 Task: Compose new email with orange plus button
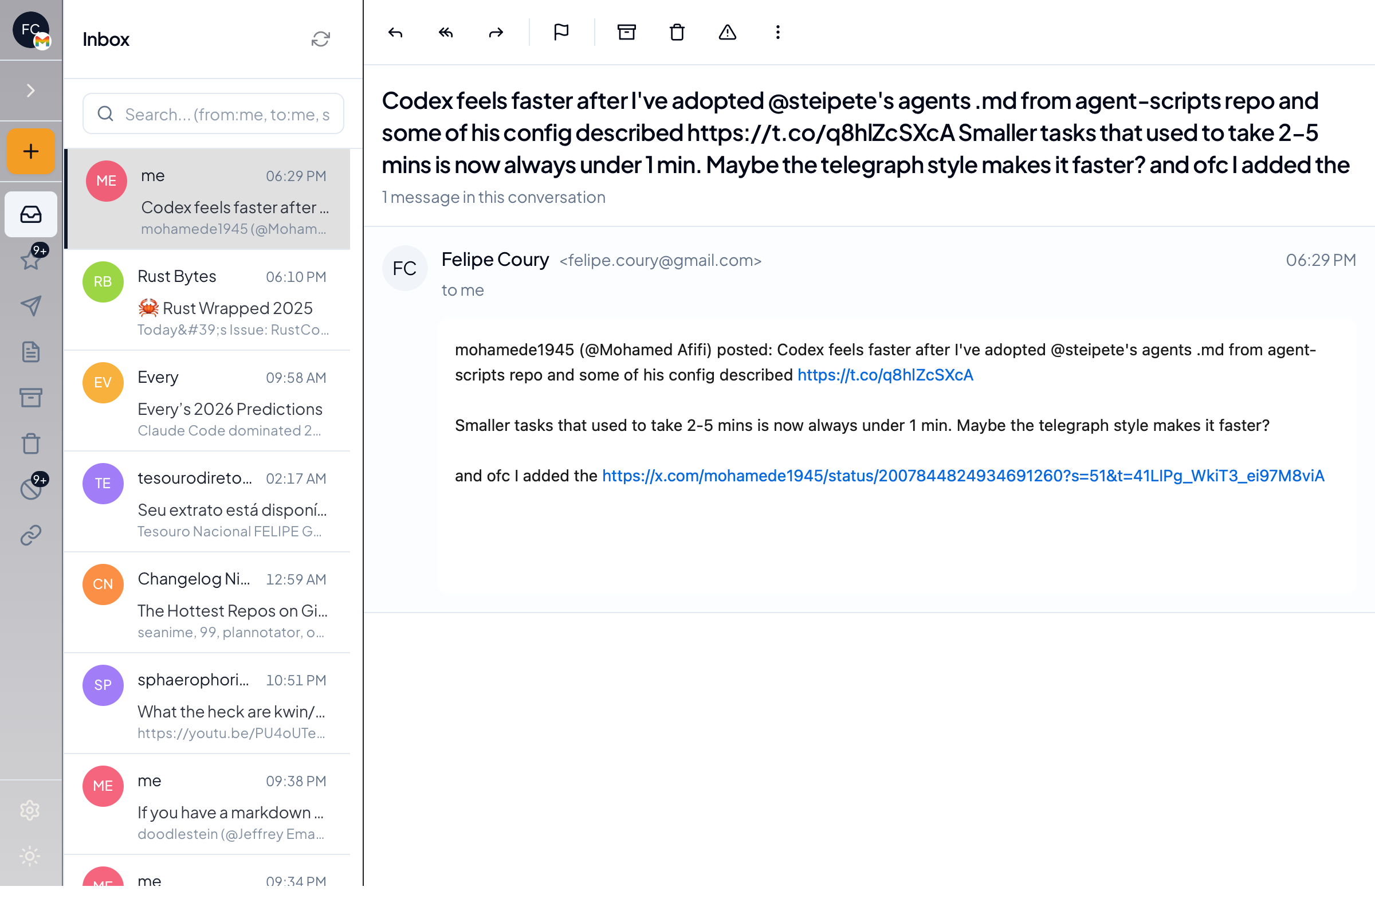click(30, 152)
